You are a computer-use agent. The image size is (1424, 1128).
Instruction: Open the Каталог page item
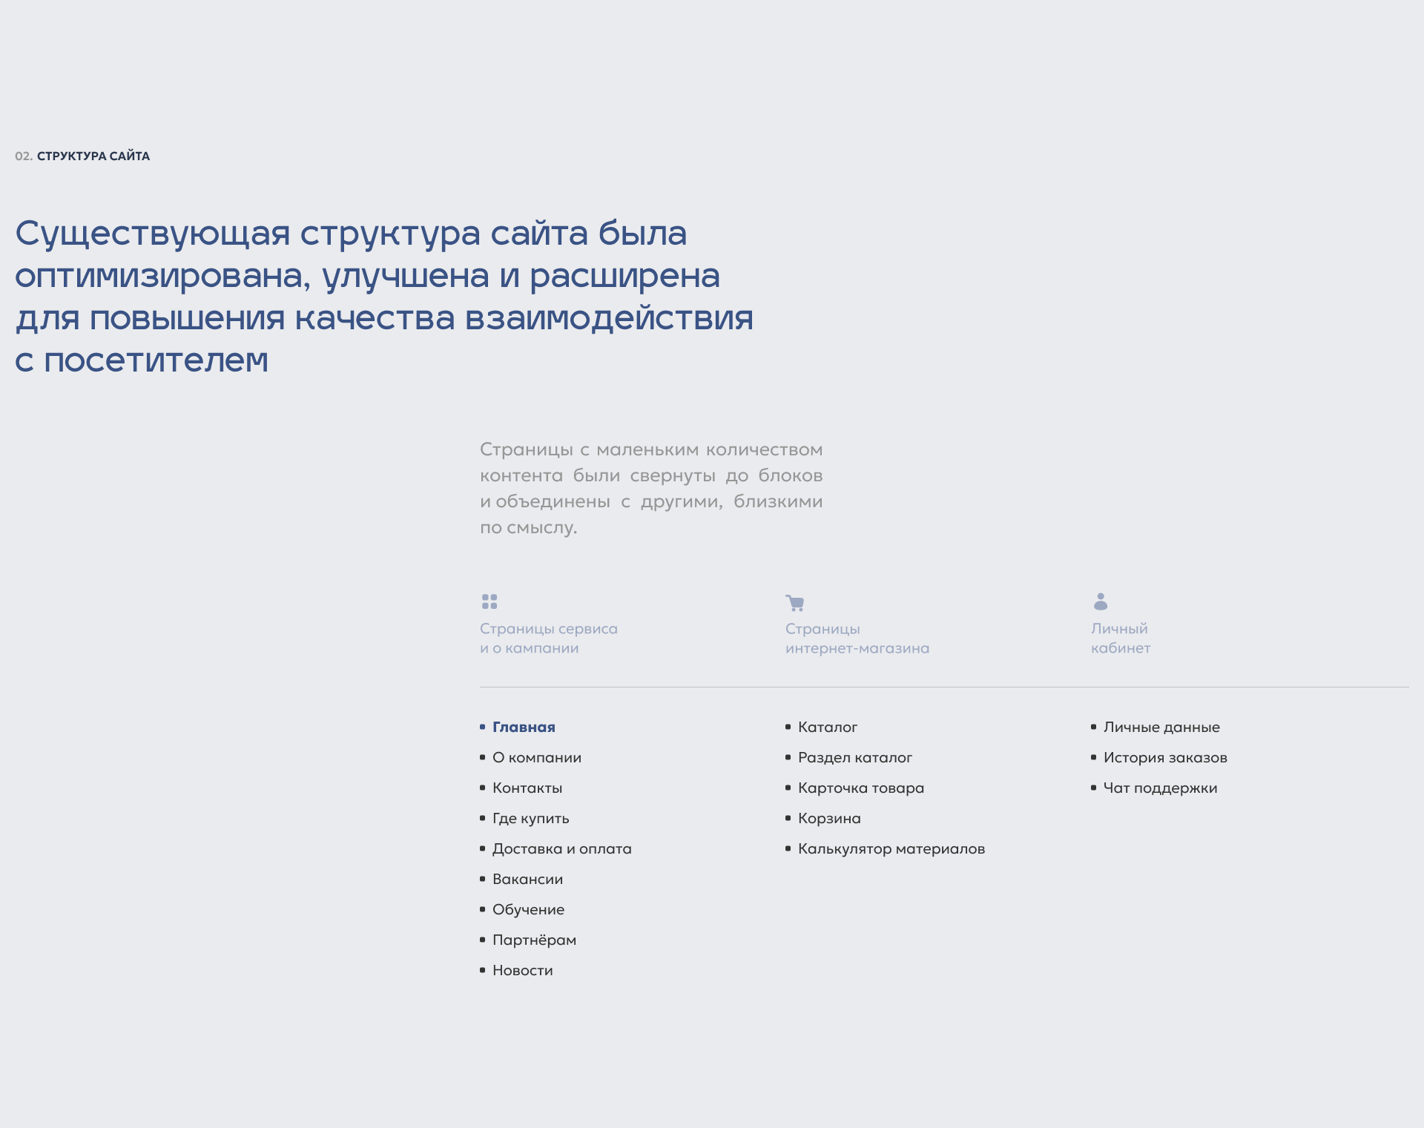coord(827,728)
